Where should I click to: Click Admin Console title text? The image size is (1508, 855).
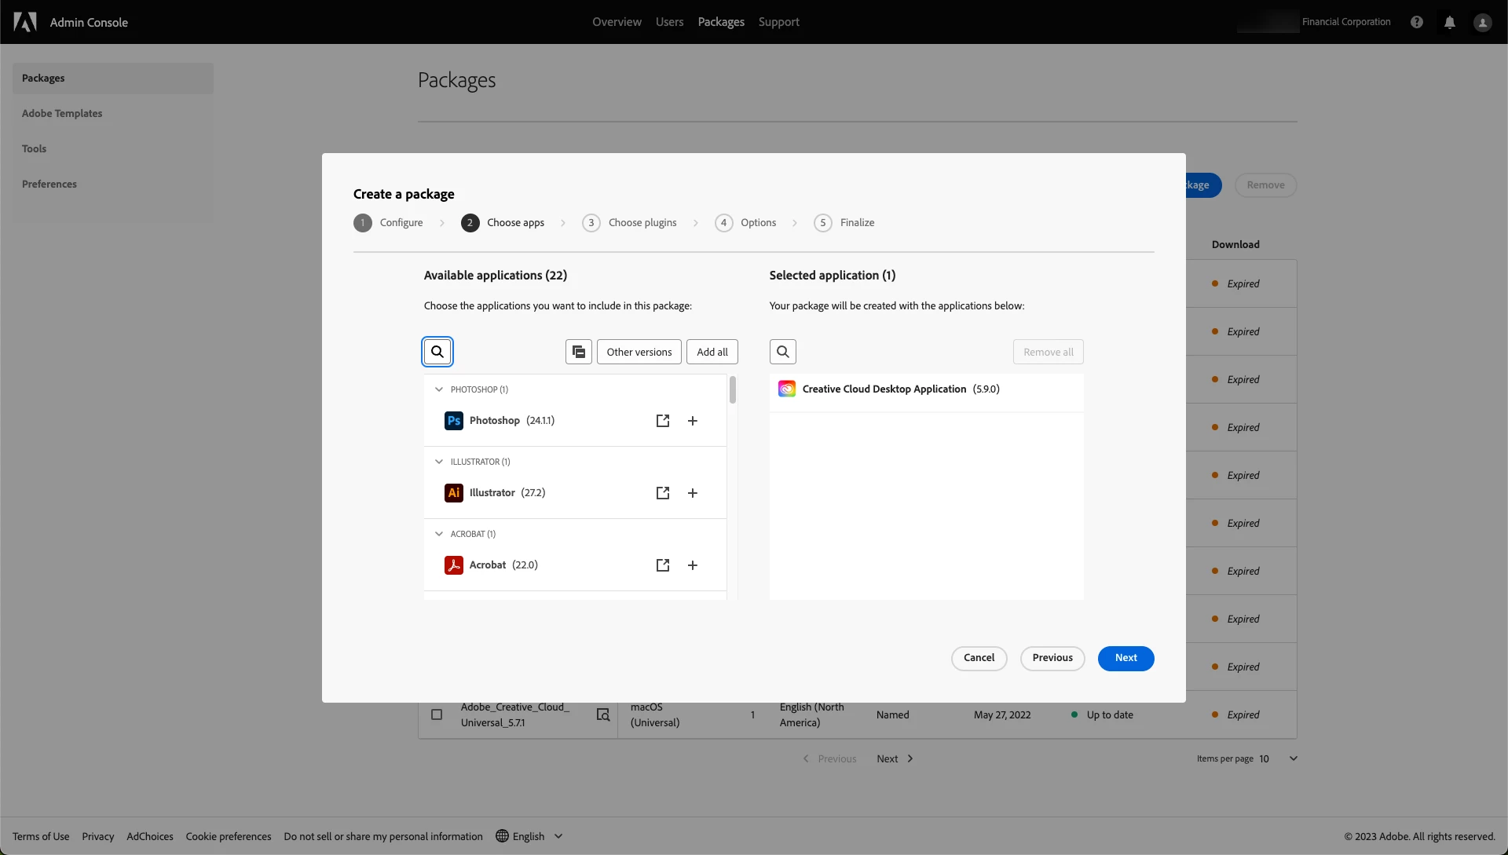coord(89,22)
